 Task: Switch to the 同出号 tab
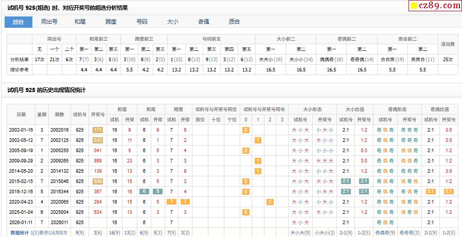49,22
